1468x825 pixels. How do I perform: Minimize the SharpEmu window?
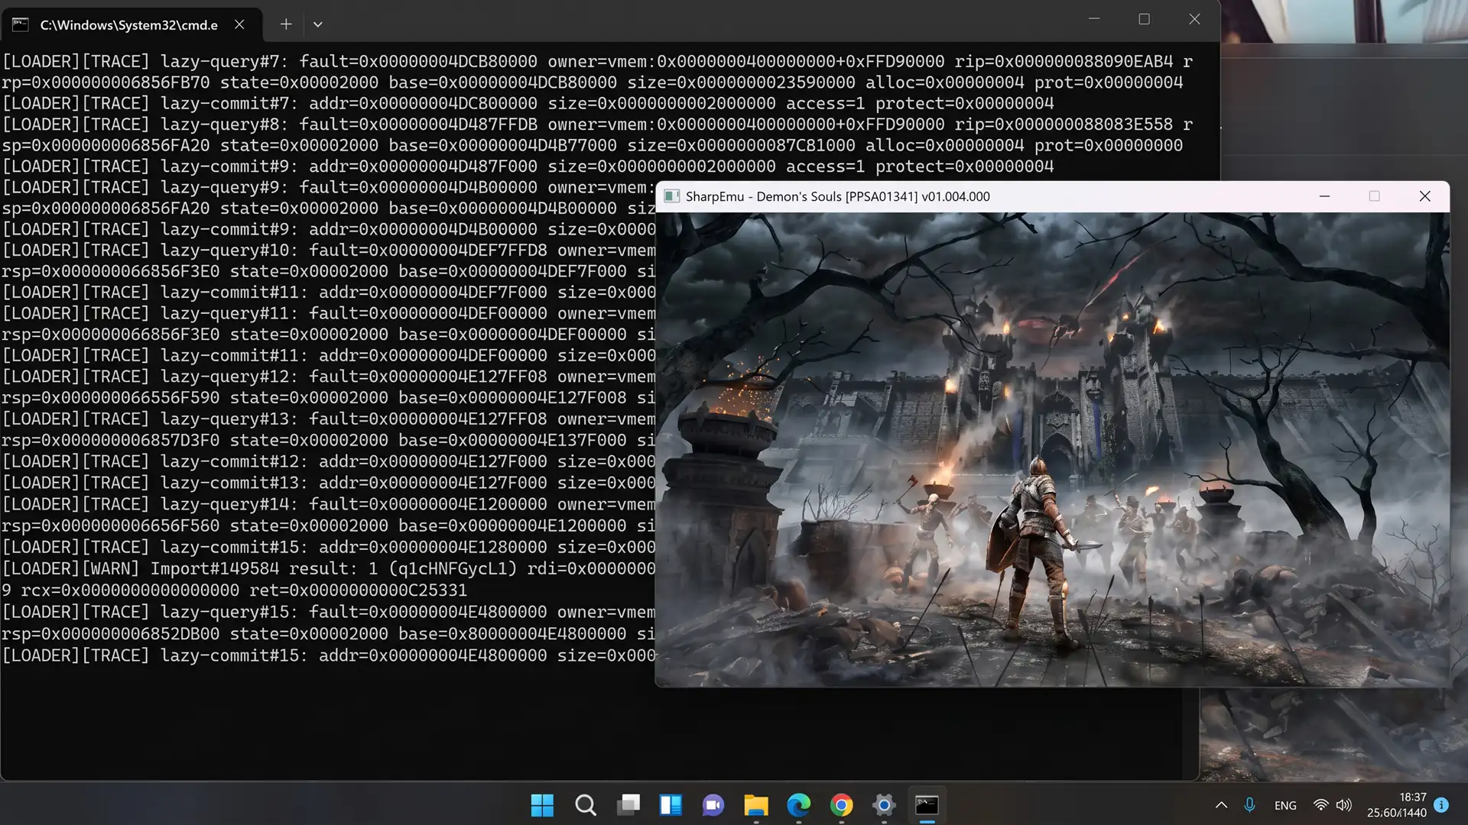1324,196
